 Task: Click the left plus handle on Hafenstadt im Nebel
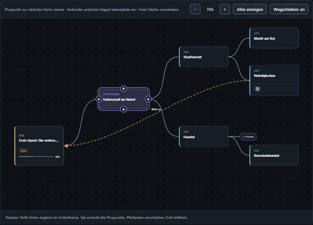pyautogui.click(x=99, y=99)
